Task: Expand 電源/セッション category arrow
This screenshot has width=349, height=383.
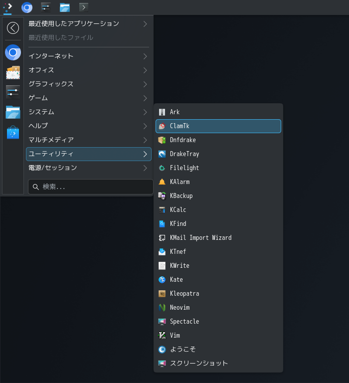Action: (x=145, y=168)
